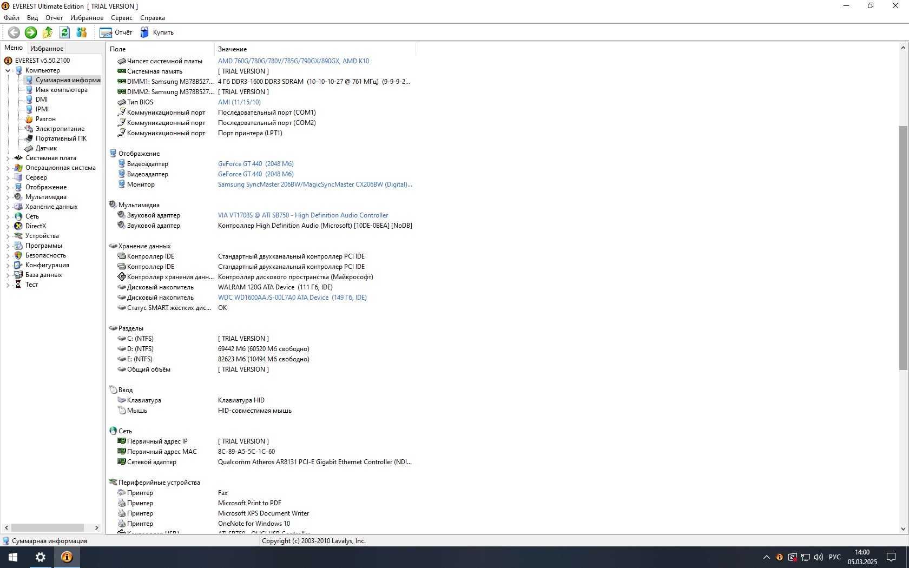Open the Отчёт report toolbar button

116,32
